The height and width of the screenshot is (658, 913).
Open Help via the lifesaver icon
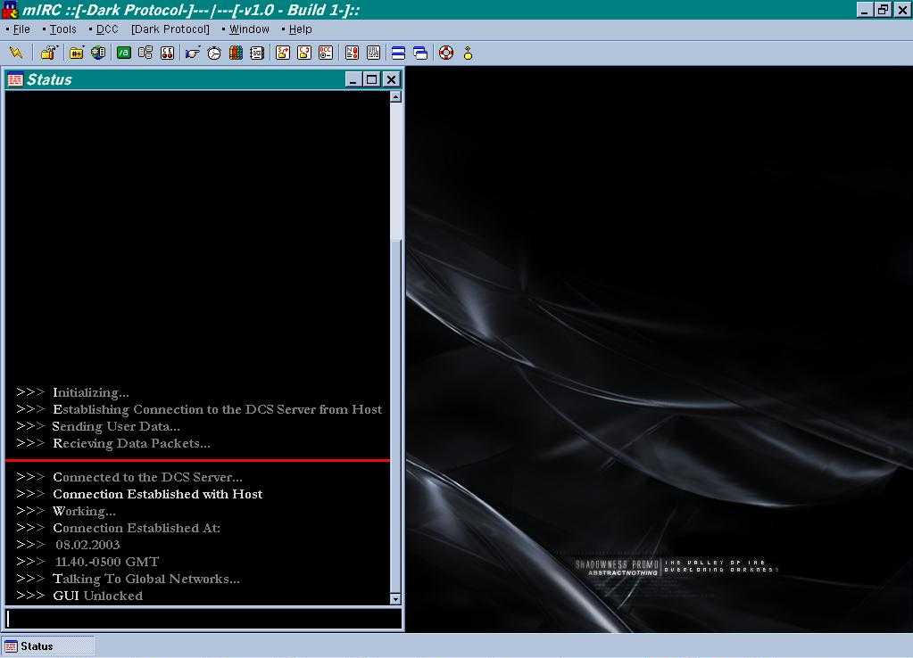(444, 53)
